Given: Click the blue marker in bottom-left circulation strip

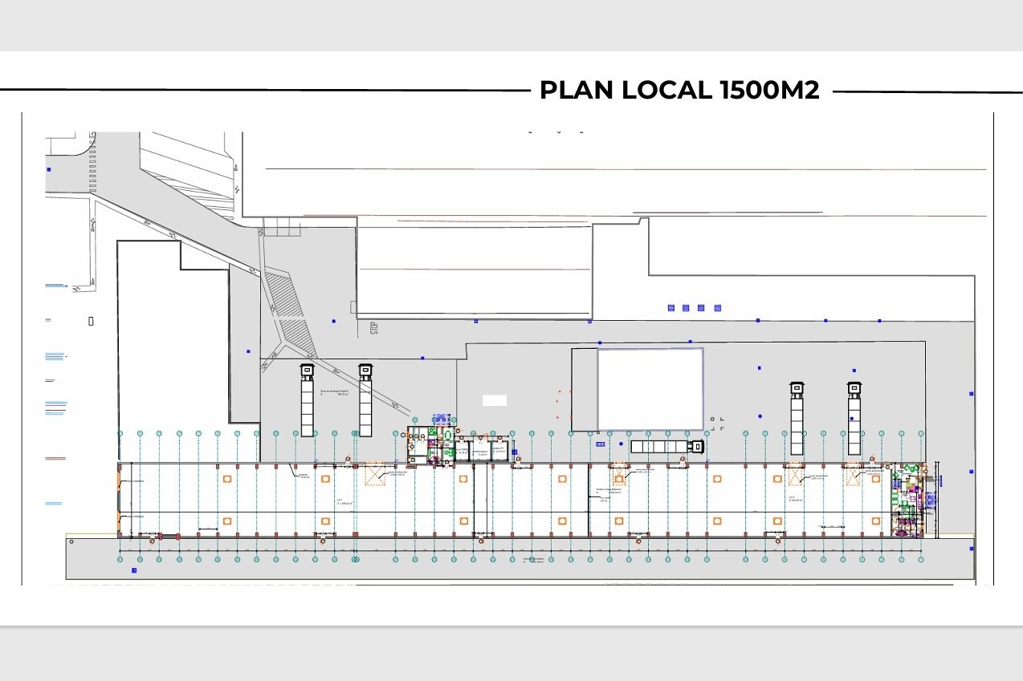Looking at the screenshot, I should (133, 570).
